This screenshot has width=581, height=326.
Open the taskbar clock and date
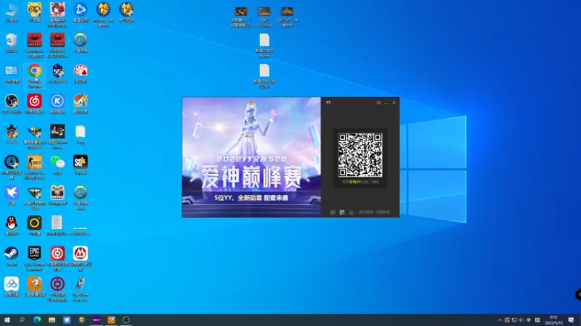pos(553,320)
